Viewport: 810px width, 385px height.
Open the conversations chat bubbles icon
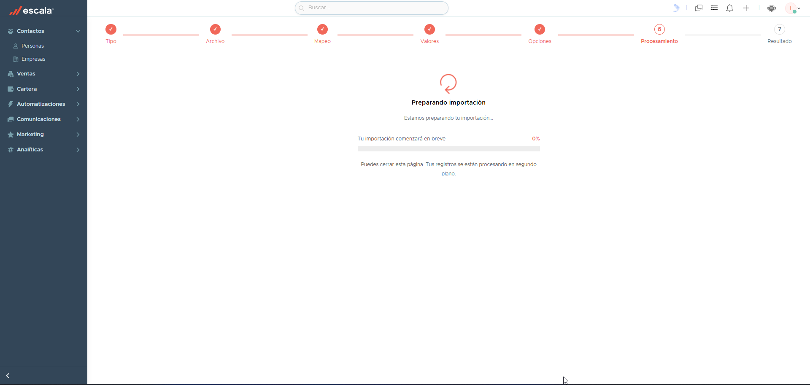(699, 8)
